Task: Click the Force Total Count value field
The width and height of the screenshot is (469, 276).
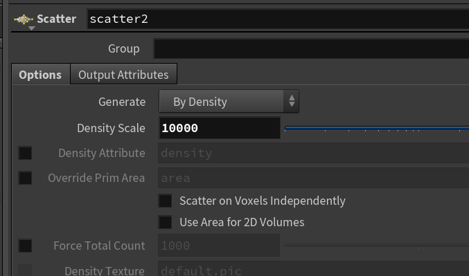Action: tap(219, 246)
